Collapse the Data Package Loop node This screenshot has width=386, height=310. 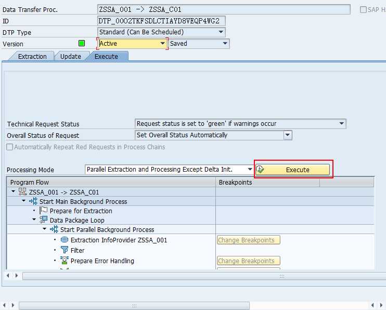(34, 219)
